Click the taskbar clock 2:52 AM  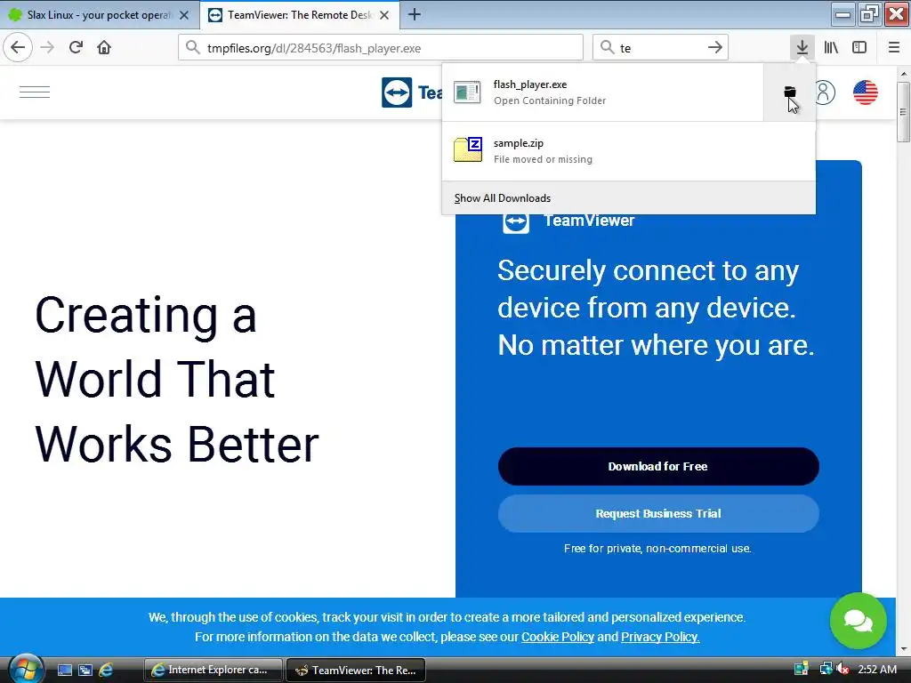click(x=877, y=669)
